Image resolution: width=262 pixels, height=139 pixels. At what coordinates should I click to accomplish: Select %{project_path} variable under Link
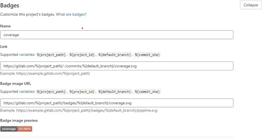[51, 54]
